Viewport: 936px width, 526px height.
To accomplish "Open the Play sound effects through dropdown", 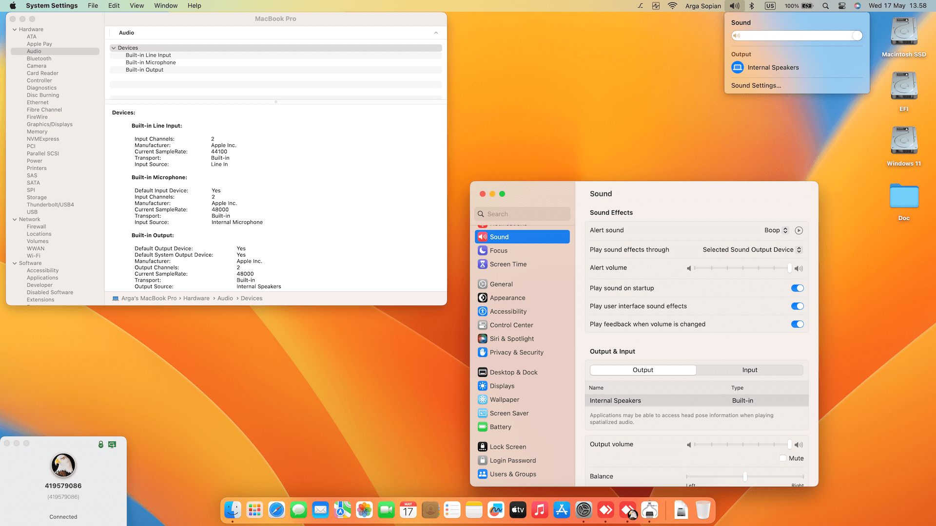I will click(x=752, y=250).
